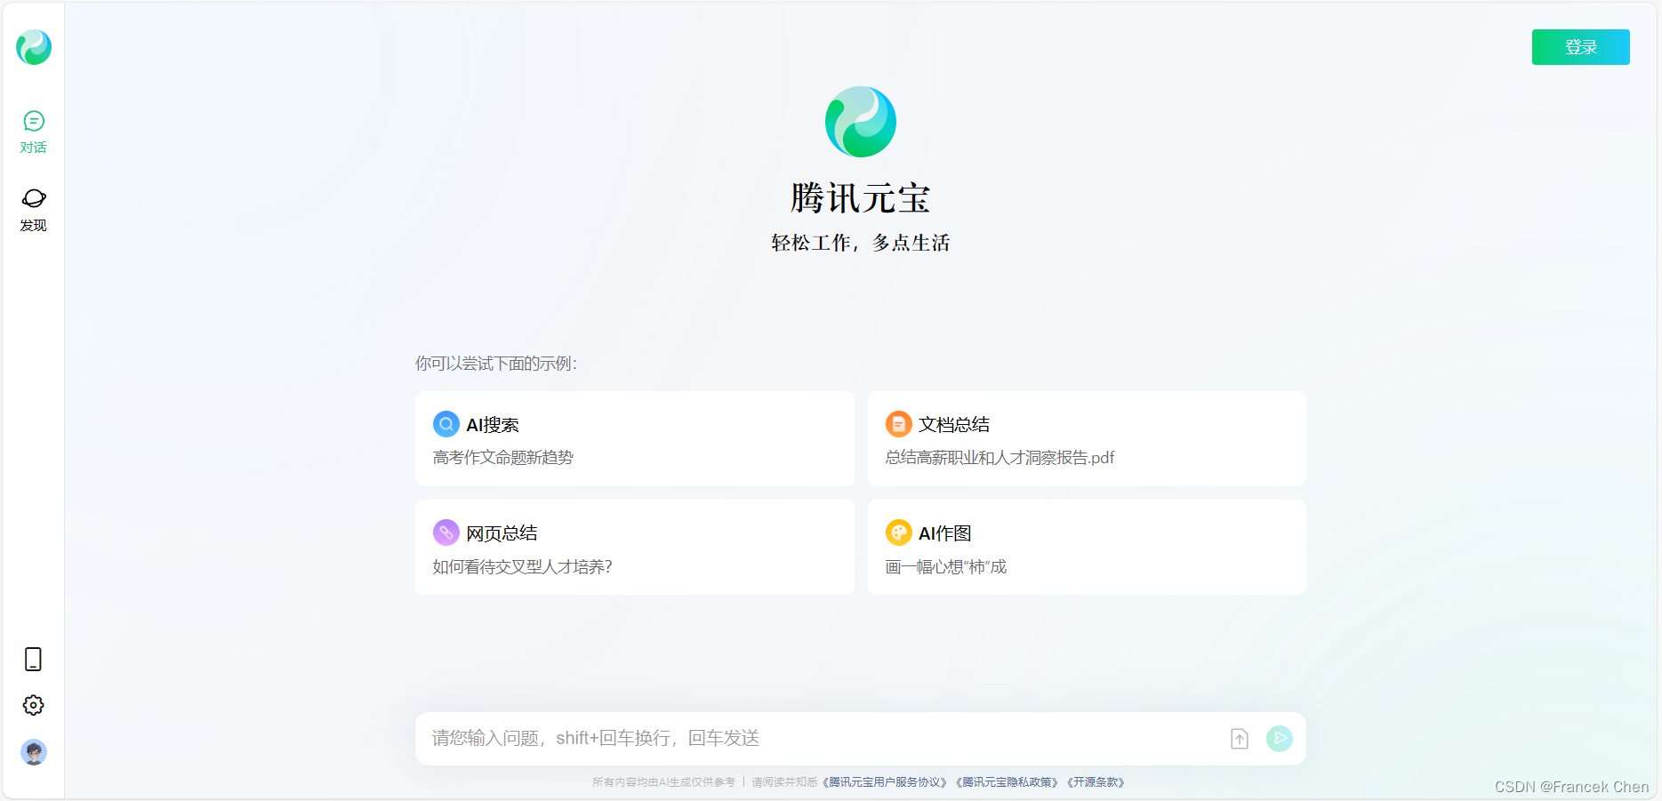This screenshot has height=801, width=1662.
Task: Click text 如何看待交叉型人才培养?
Action: coord(522,567)
